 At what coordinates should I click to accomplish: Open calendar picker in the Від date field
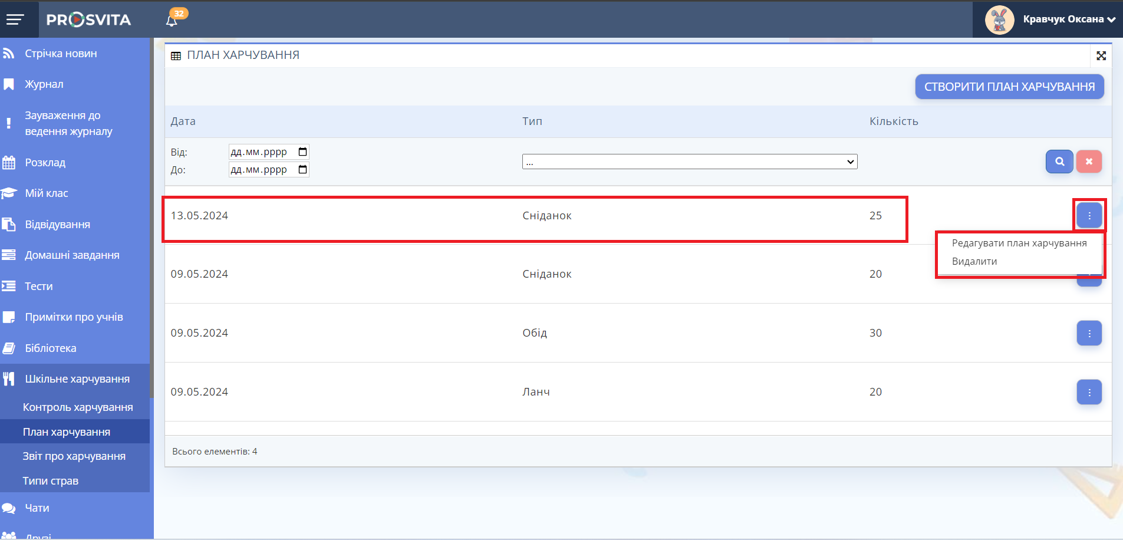[x=302, y=152]
